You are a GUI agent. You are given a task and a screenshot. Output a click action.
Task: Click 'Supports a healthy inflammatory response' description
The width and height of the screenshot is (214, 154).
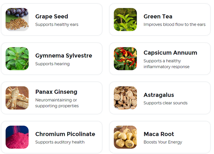(x=167, y=64)
